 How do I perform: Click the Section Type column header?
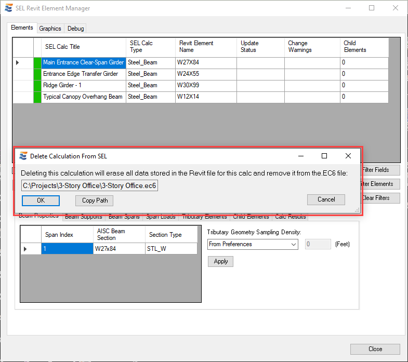pos(171,235)
